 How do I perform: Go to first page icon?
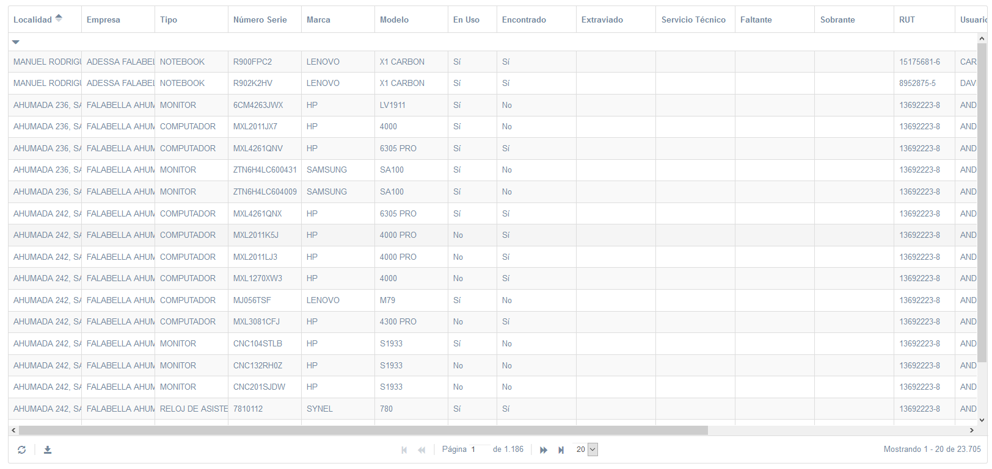tap(404, 450)
